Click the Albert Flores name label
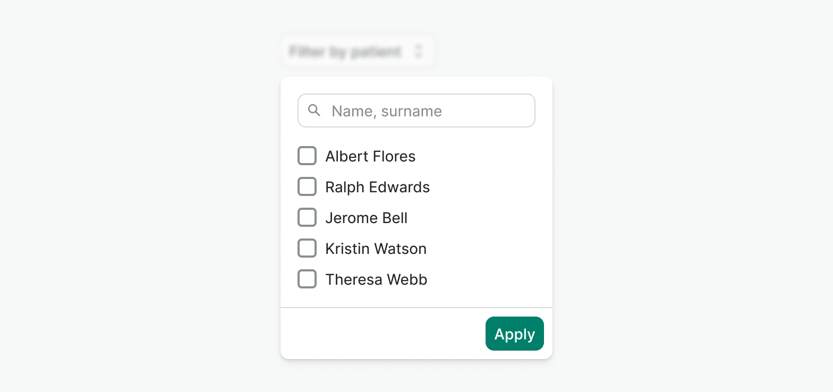The height and width of the screenshot is (392, 833). pos(370,156)
